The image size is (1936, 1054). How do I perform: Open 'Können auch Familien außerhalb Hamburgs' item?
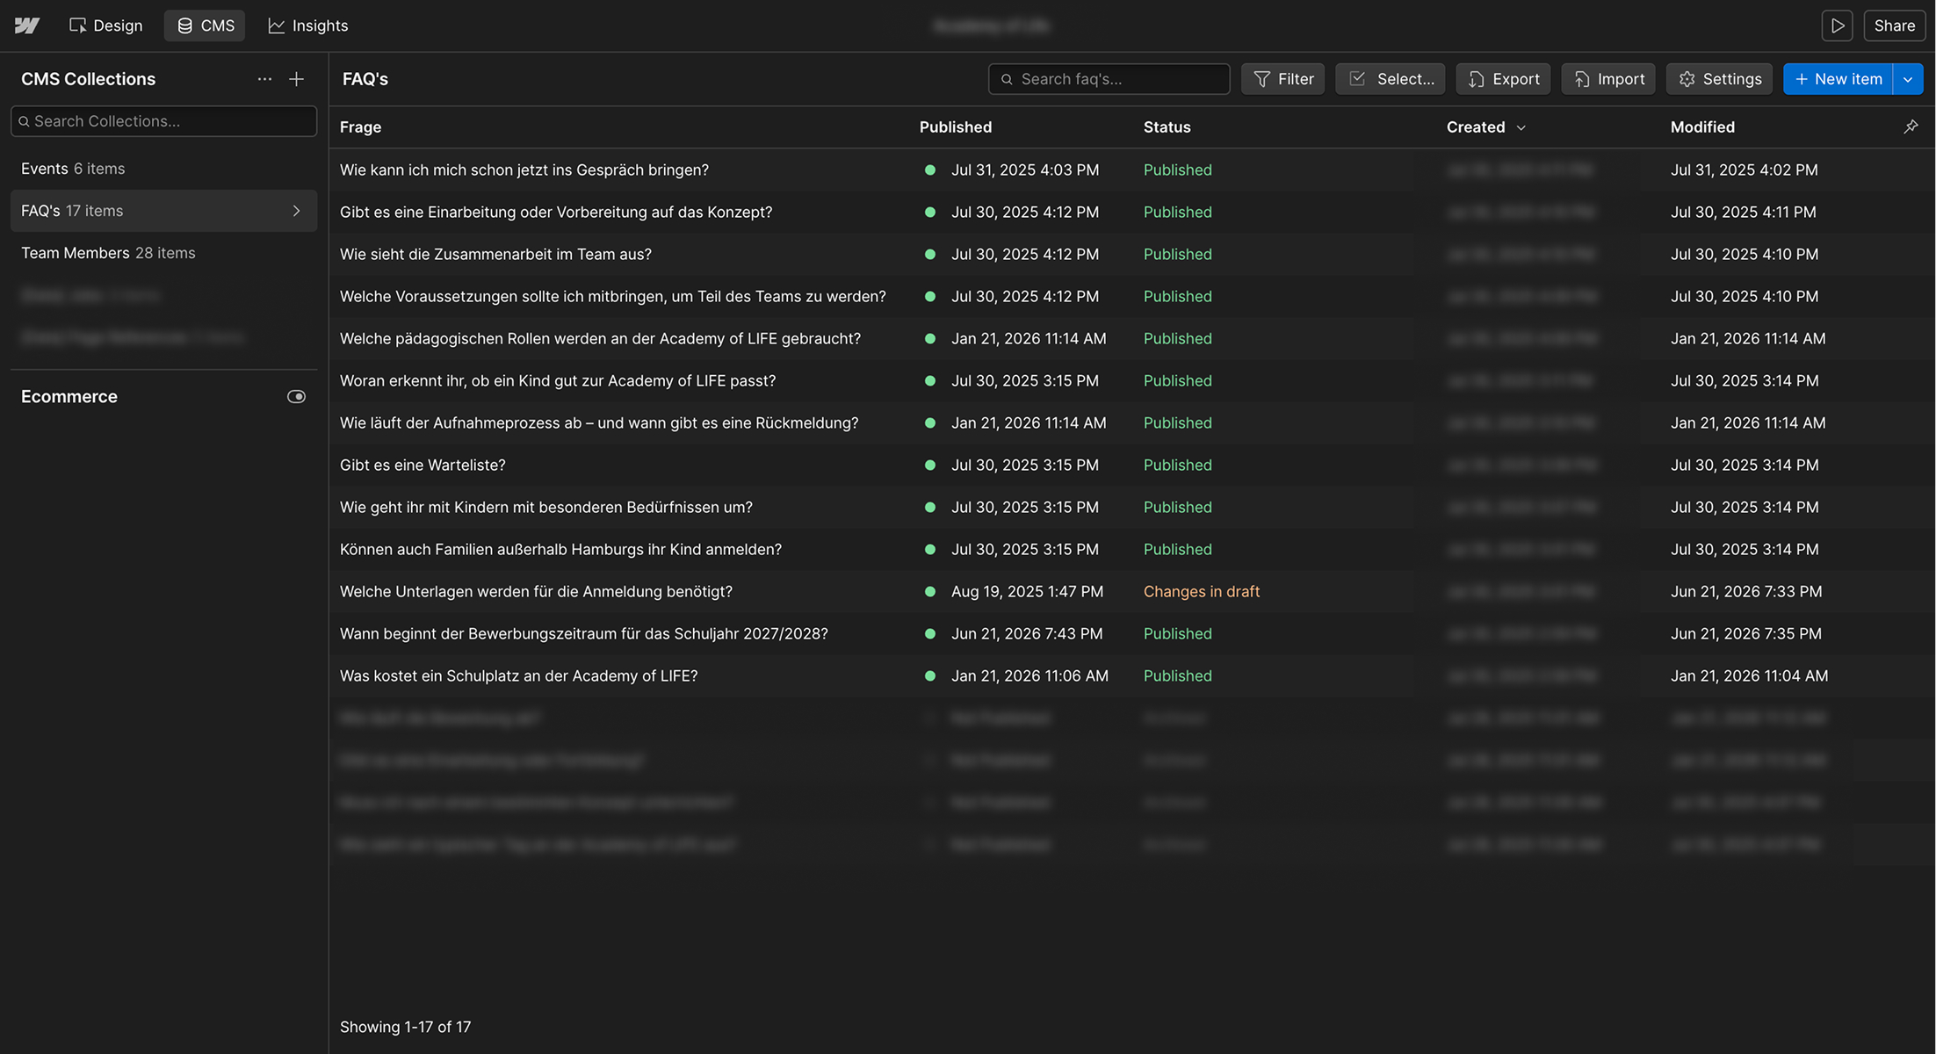[560, 549]
